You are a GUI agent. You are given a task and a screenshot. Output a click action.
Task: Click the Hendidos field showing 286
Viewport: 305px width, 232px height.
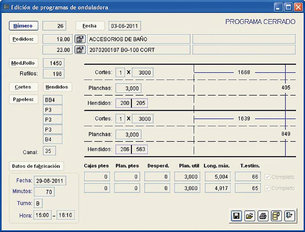123,149
